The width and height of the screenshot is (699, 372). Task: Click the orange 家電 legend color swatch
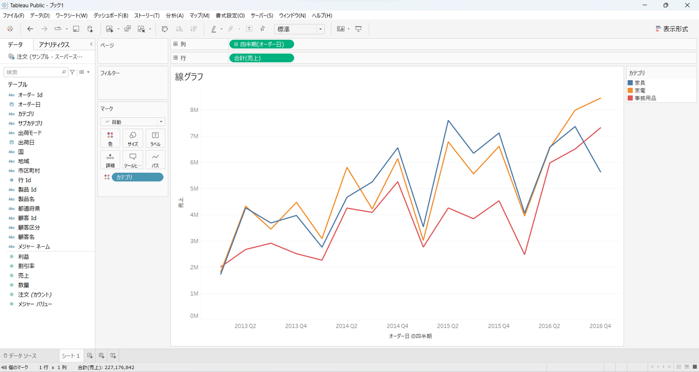click(x=630, y=90)
